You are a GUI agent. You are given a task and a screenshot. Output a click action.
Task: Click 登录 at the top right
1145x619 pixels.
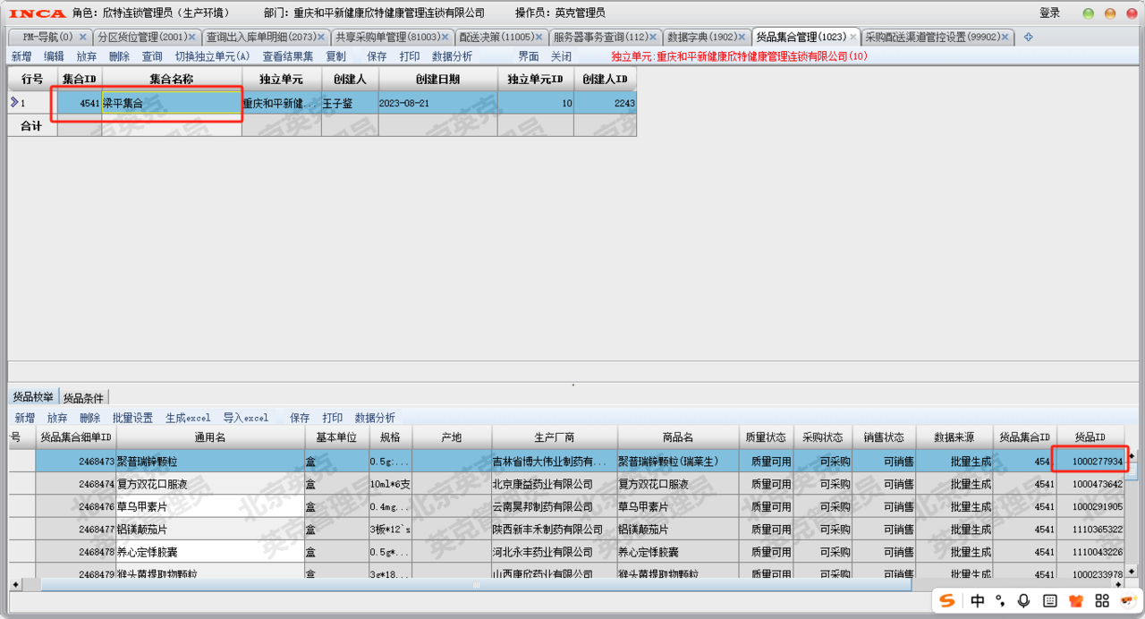click(x=1049, y=13)
